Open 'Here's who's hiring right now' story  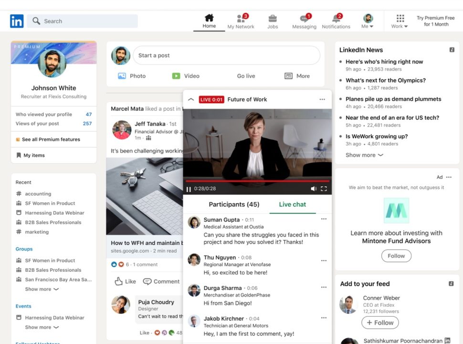click(x=384, y=62)
